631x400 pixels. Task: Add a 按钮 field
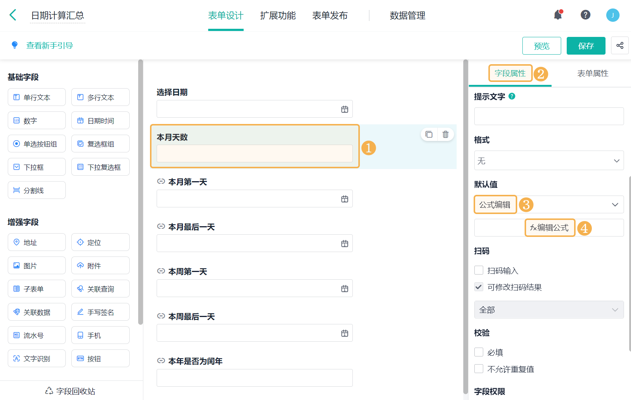pyautogui.click(x=100, y=358)
